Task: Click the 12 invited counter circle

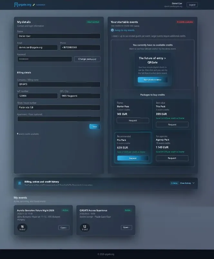Action: coord(85,227)
